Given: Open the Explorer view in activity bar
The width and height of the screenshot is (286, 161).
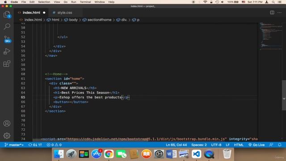Looking at the screenshot, I should point(7,14).
